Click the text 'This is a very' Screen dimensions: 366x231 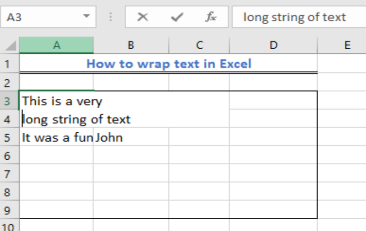[62, 101]
